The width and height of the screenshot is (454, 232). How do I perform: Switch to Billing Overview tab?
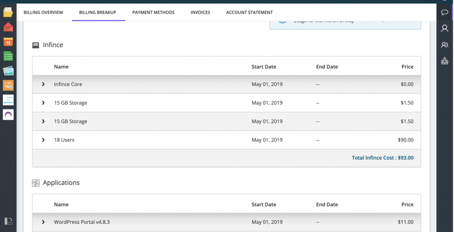(x=43, y=12)
